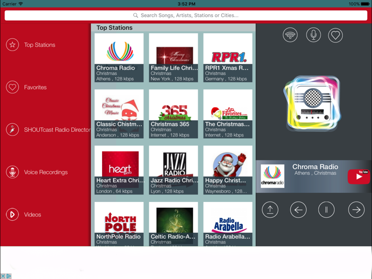Select Voice Recordings menu label
The height and width of the screenshot is (279, 372).
pos(46,172)
